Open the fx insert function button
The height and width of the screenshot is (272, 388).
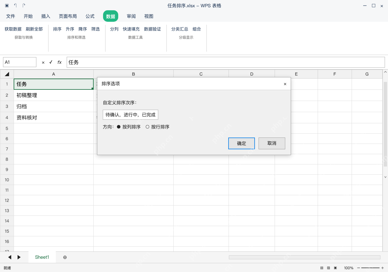[x=59, y=62]
